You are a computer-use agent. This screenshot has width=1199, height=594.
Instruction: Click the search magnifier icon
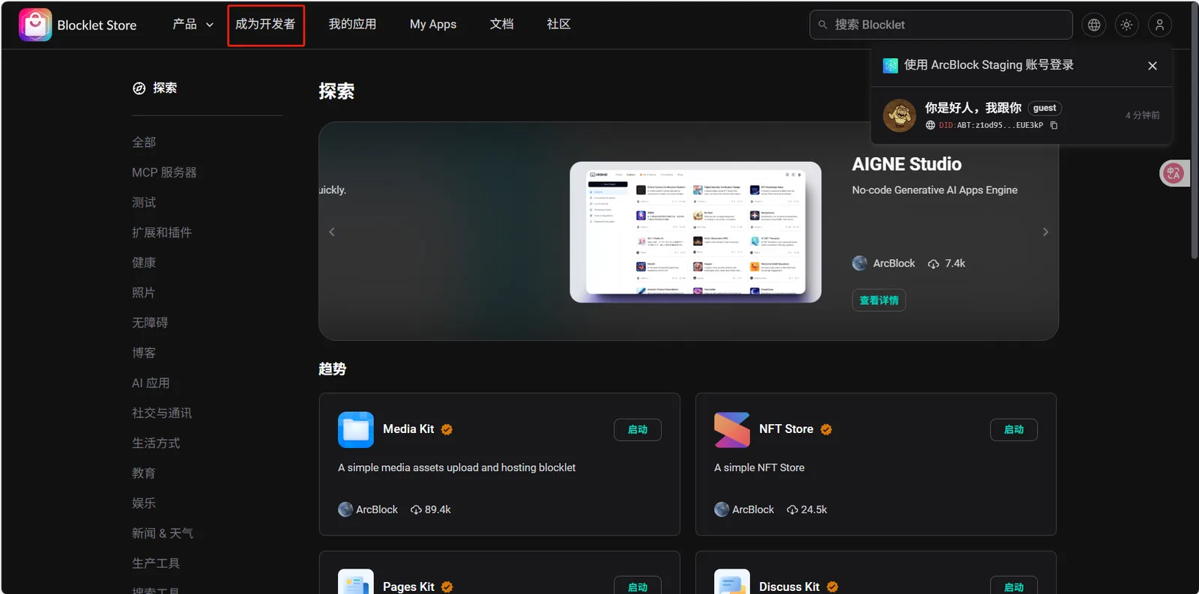coord(823,25)
